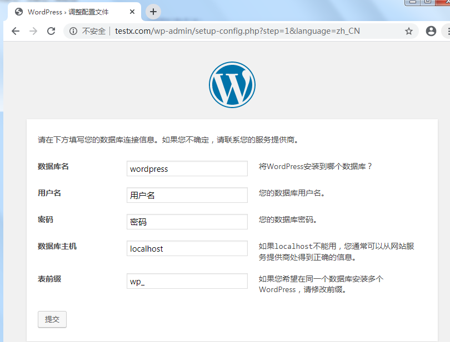Click the table prefix hint description
450x342 pixels.
[x=321, y=284]
